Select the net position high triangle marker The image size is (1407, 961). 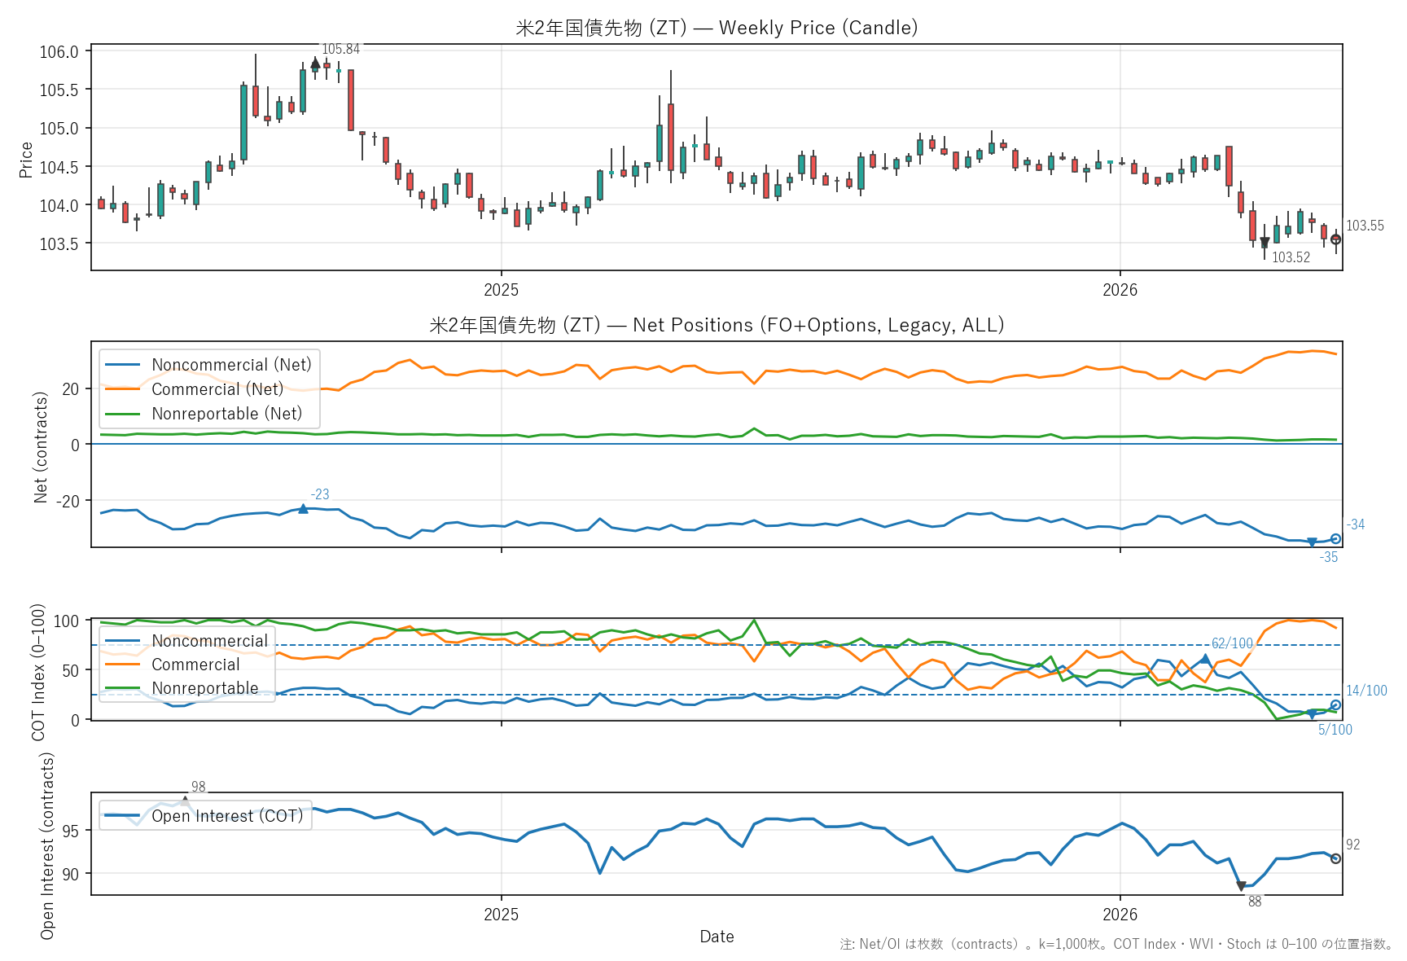click(x=303, y=508)
